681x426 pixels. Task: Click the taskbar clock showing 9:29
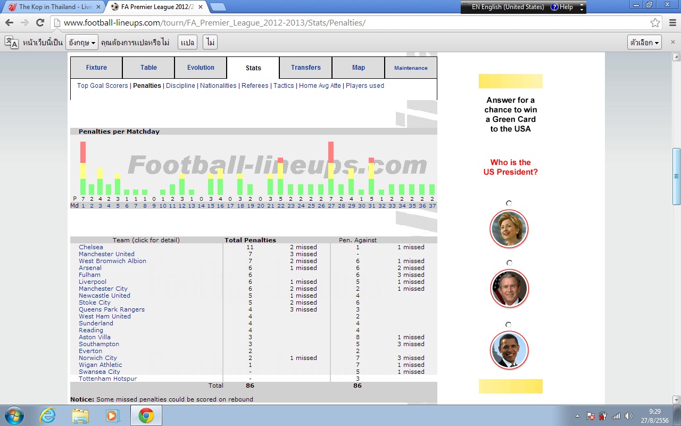(x=654, y=415)
